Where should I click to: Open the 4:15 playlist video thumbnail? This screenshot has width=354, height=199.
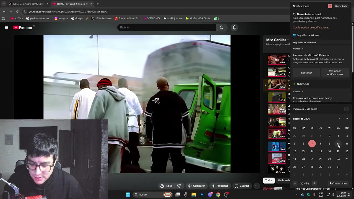(277, 72)
